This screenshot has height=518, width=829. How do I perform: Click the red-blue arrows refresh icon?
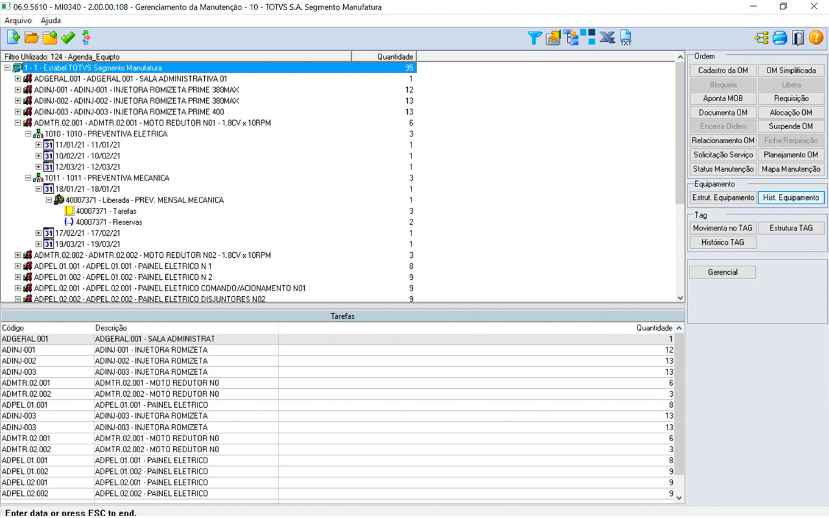86,38
